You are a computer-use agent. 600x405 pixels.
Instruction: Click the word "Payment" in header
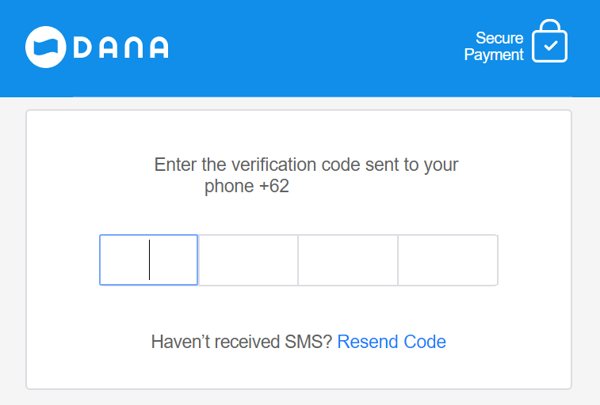click(x=494, y=55)
